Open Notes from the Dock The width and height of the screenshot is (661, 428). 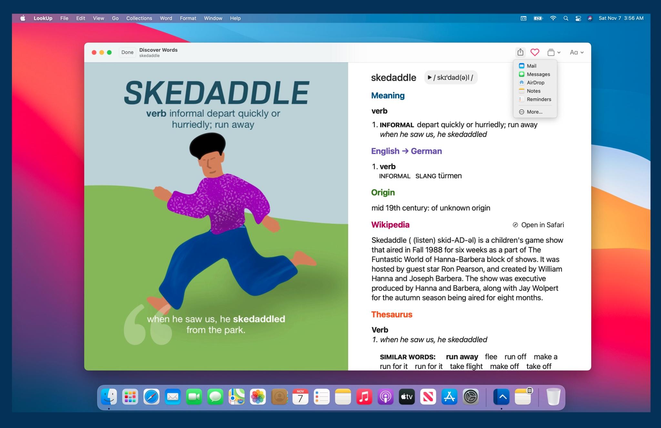[x=343, y=397]
